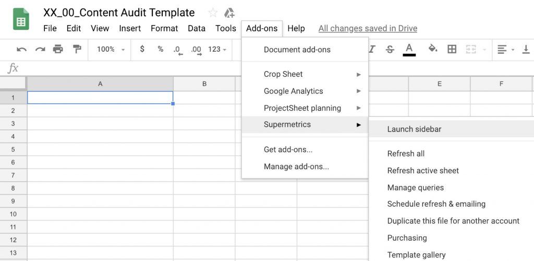Expand the Crop Sheet submenu arrow
Image resolution: width=534 pixels, height=261 pixels.
click(x=358, y=74)
